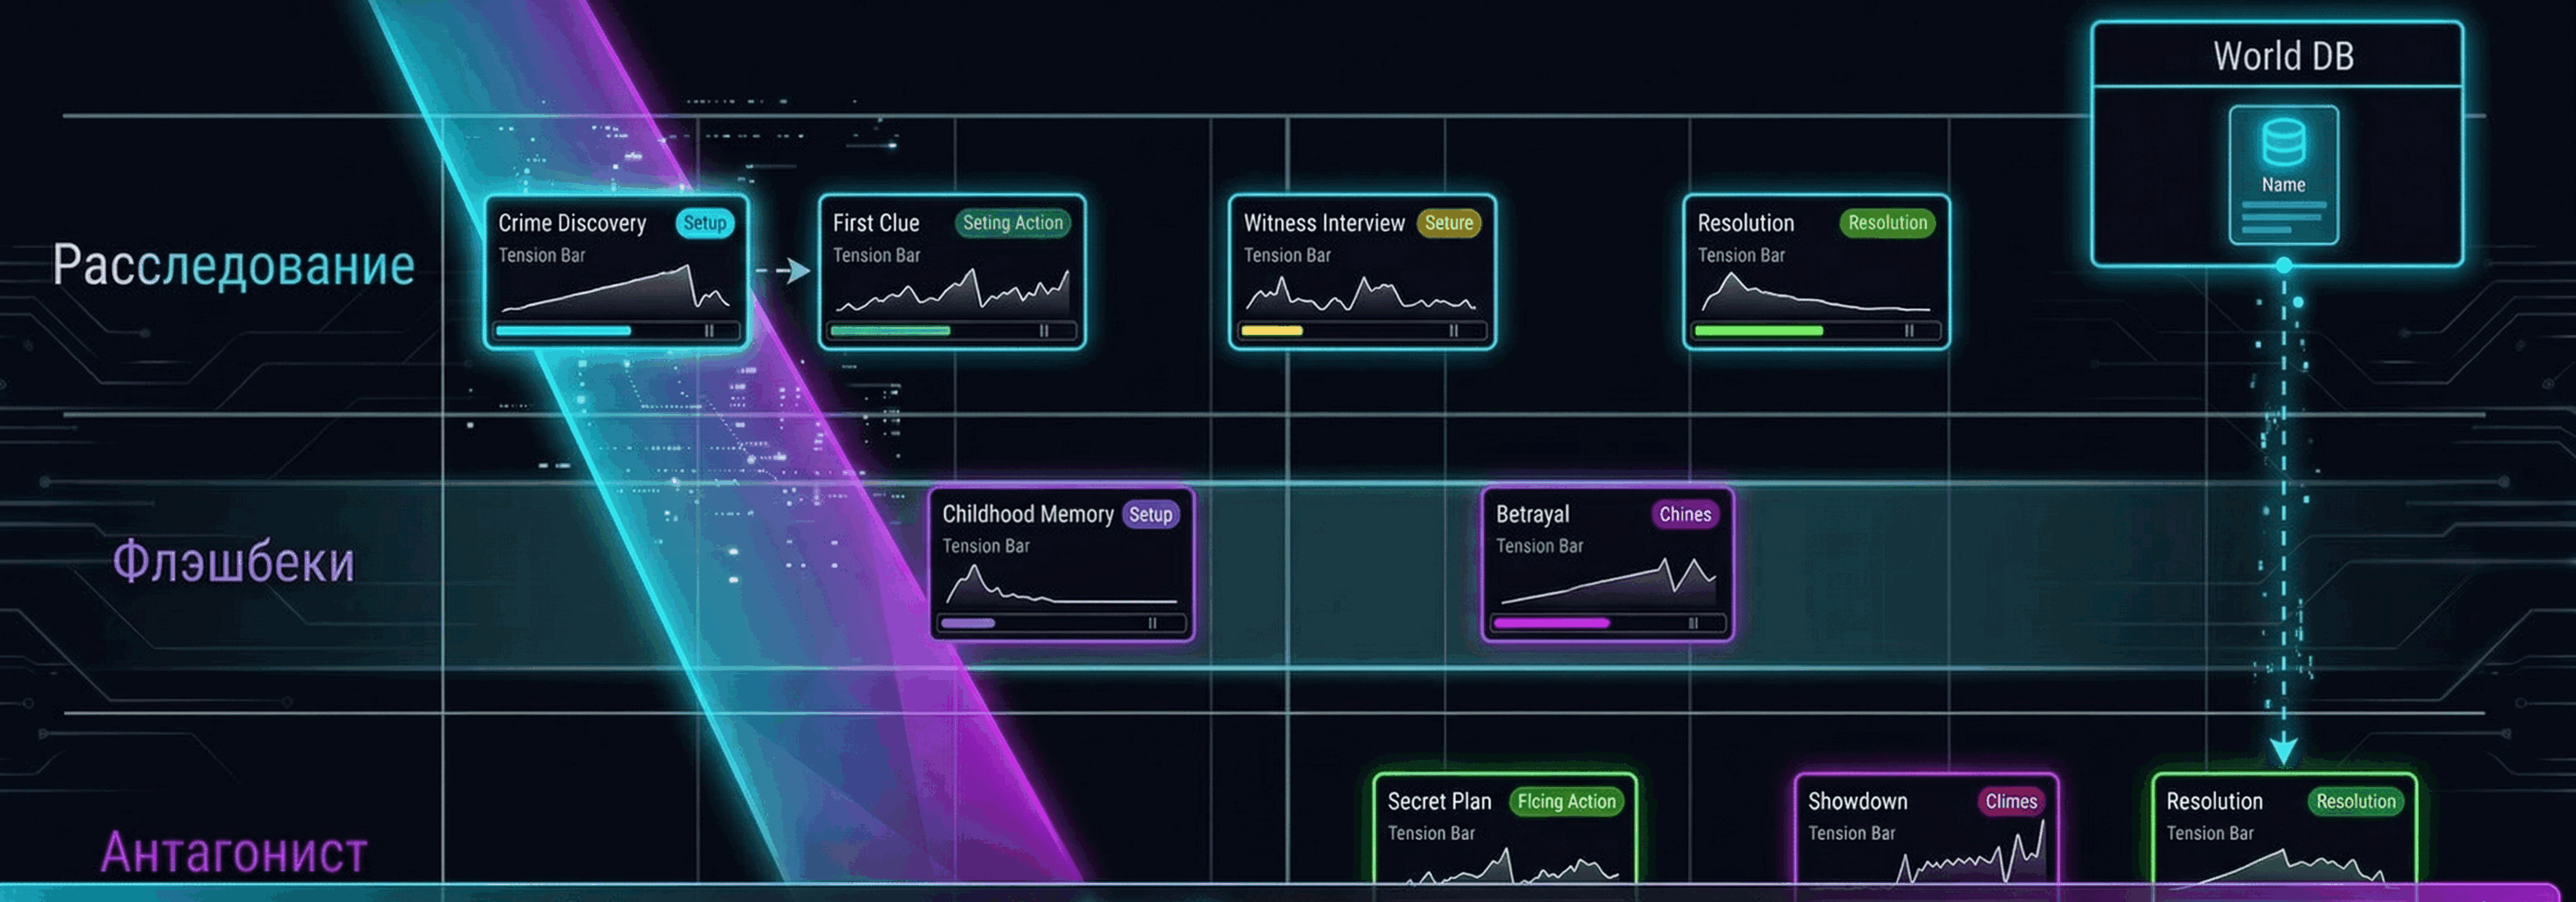The image size is (2576, 902).
Task: Select the Crime Discovery scene card
Action: 616,272
